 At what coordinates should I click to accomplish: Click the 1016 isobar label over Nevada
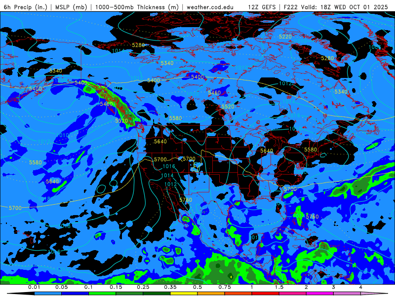169,166
